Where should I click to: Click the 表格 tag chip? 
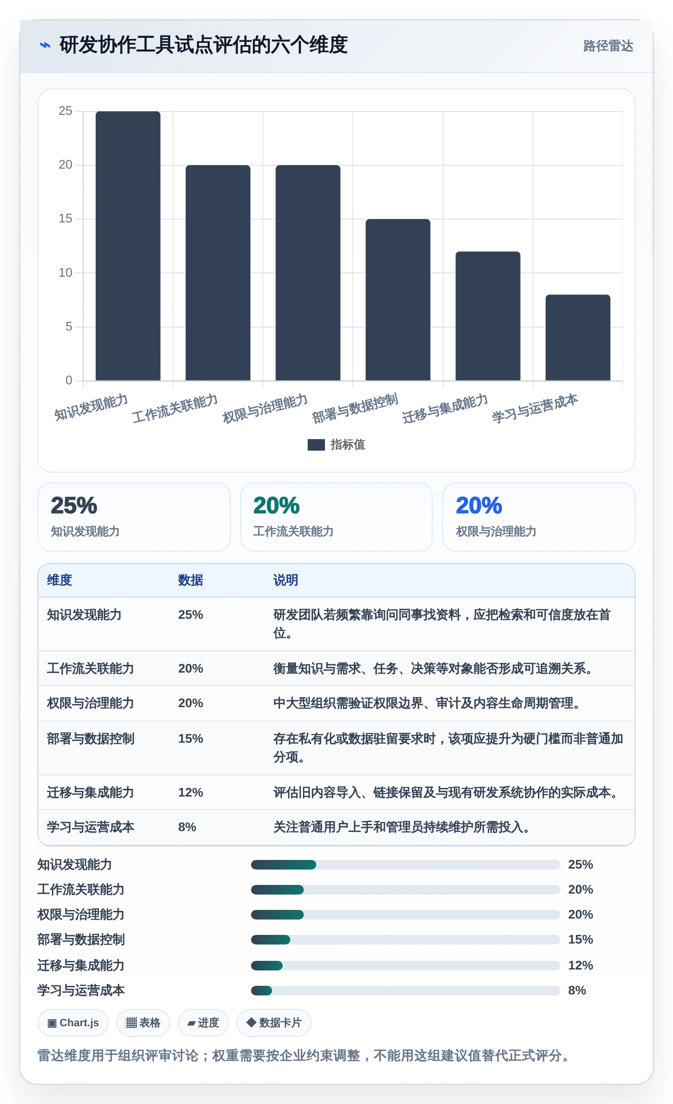click(x=143, y=1023)
